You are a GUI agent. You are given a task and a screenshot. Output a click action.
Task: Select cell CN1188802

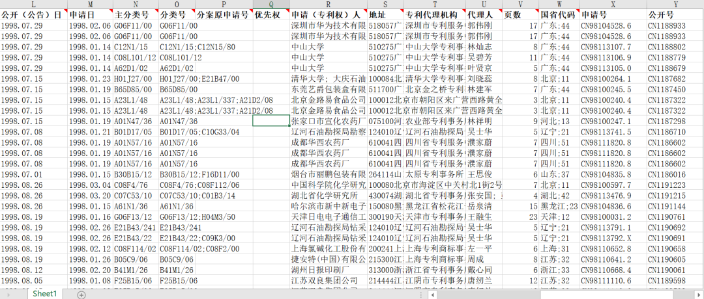(675, 47)
